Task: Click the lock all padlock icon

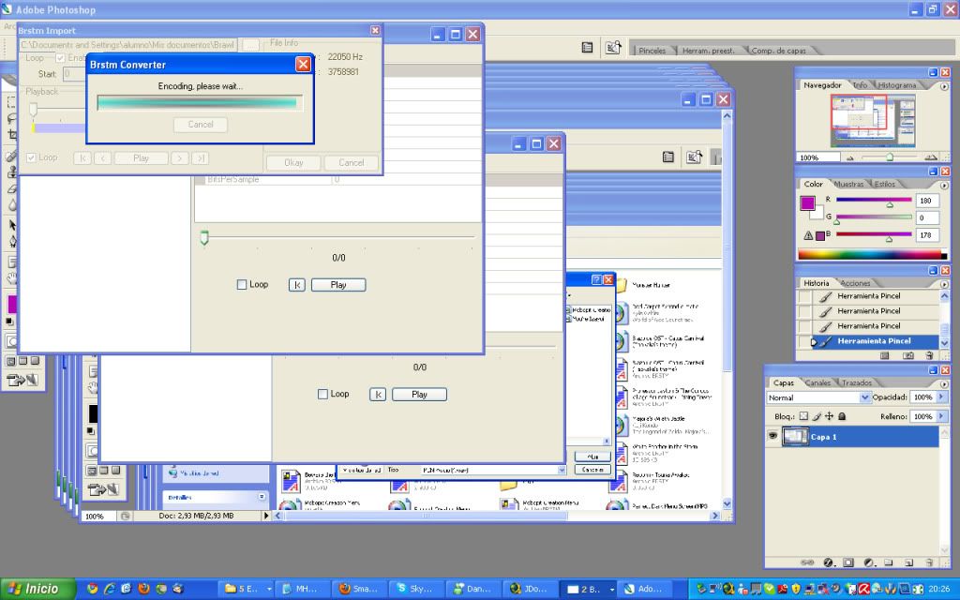Action: 841,416
